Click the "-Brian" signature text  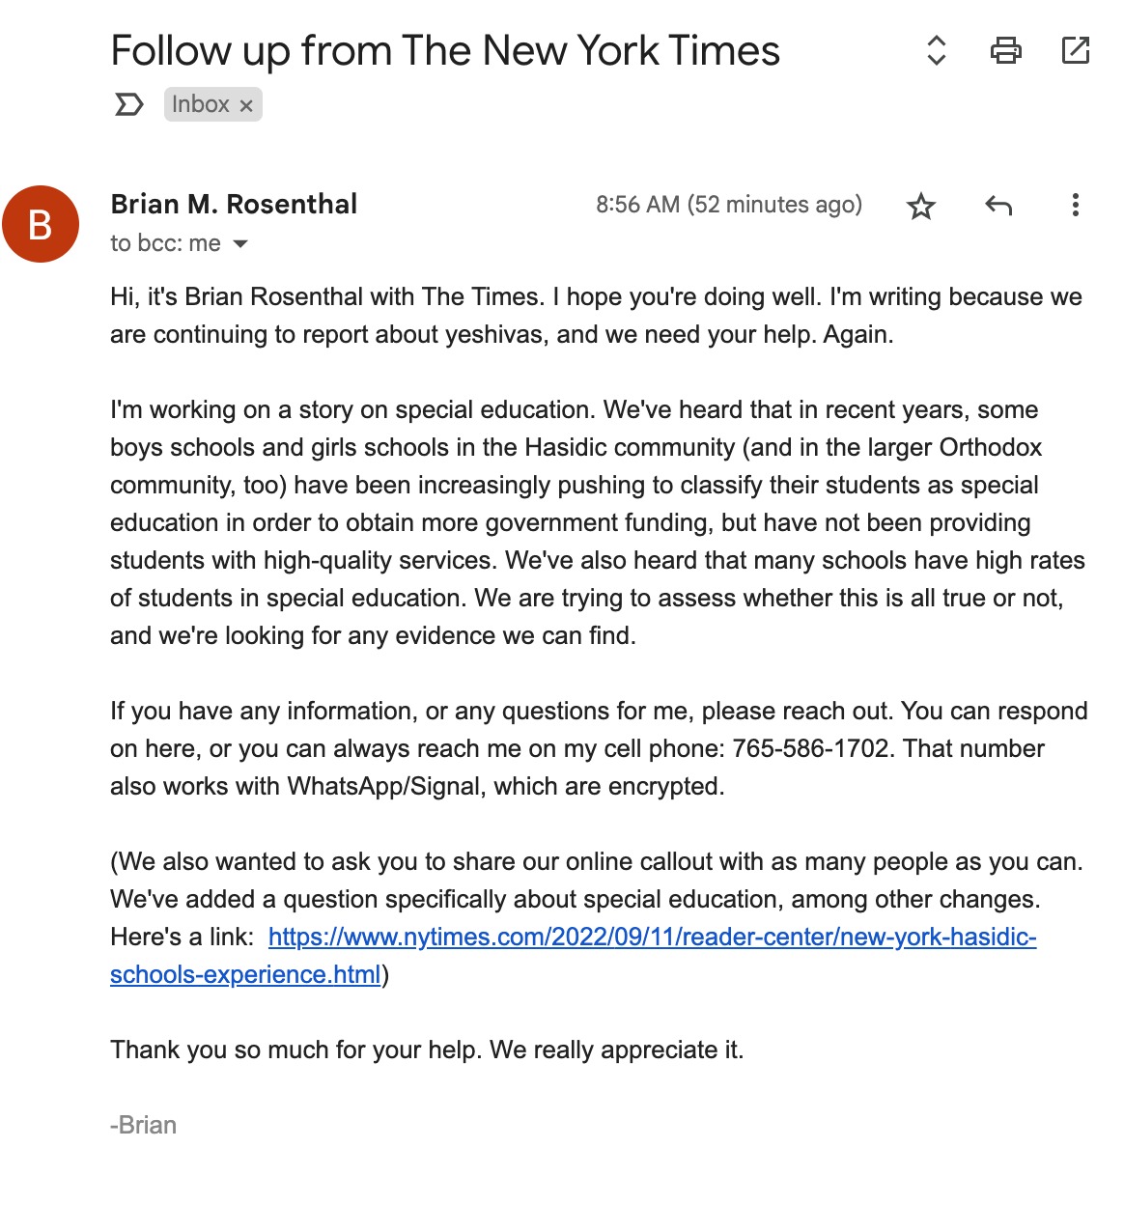pyautogui.click(x=143, y=1126)
